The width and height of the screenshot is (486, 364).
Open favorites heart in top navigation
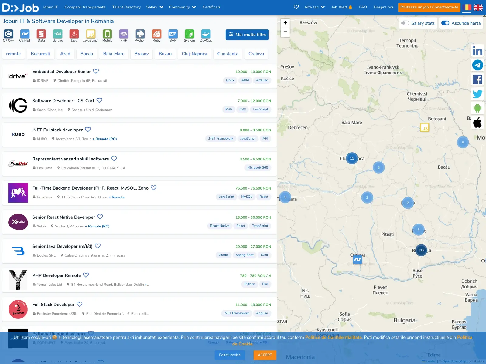click(x=296, y=7)
